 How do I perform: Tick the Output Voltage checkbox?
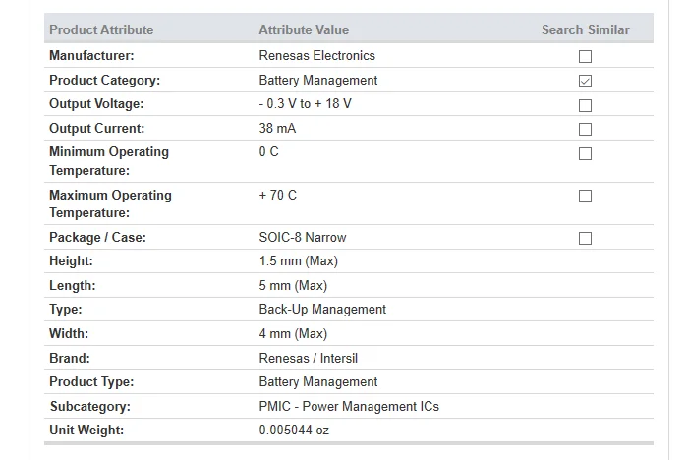(x=585, y=105)
